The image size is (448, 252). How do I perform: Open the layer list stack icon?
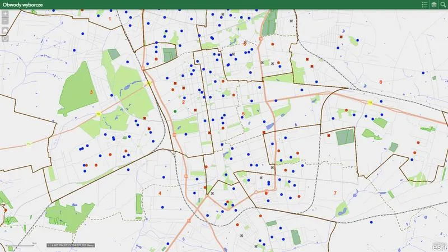(433, 4)
